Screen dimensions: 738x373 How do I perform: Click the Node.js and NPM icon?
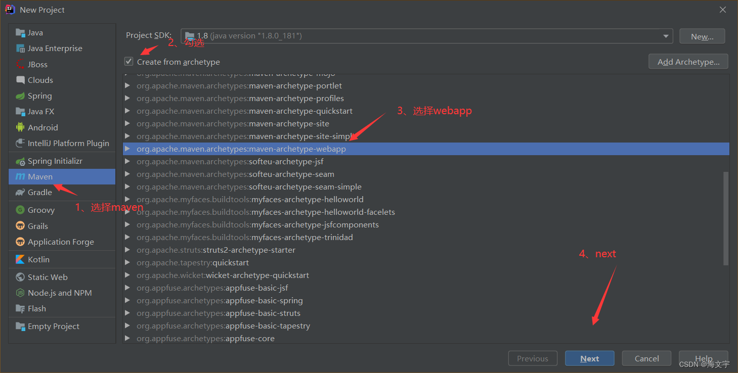click(x=20, y=293)
